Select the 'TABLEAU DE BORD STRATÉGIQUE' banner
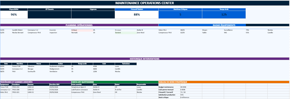290x99 pixels. 224,82
